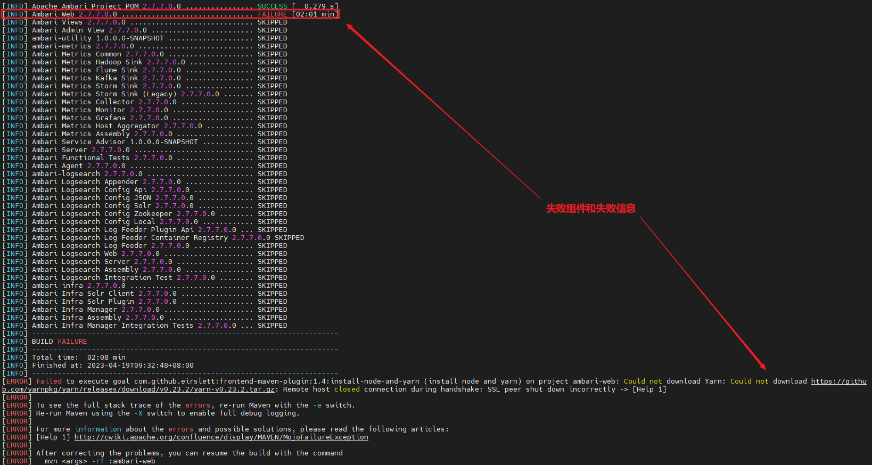
Task: Select the 'mvn <args> -rf :ambari-web' command
Action: 100,461
